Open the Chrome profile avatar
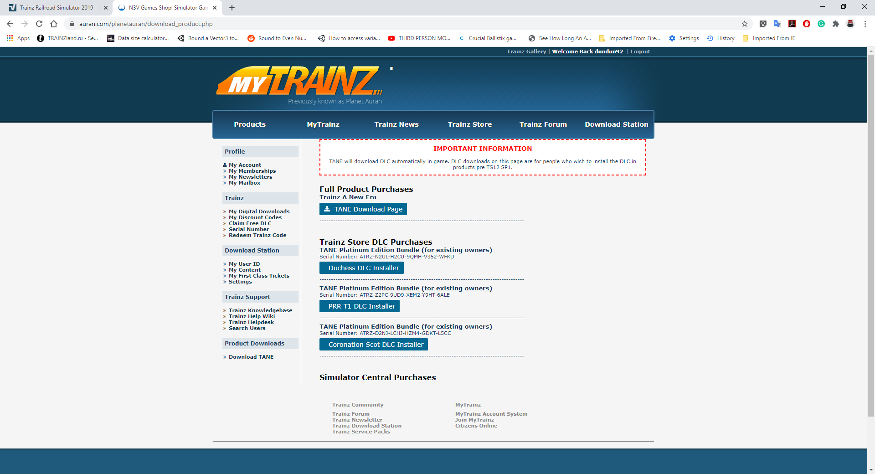The height and width of the screenshot is (474, 875). click(850, 24)
